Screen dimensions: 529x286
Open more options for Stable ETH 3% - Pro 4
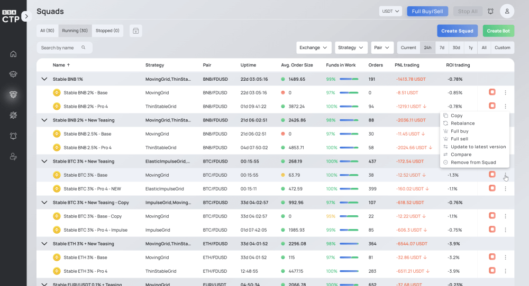pos(505,271)
